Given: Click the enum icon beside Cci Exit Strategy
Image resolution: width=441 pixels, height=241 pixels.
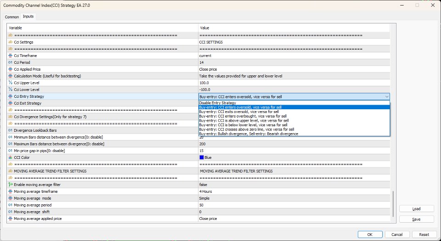Looking at the screenshot, I should (x=11, y=103).
